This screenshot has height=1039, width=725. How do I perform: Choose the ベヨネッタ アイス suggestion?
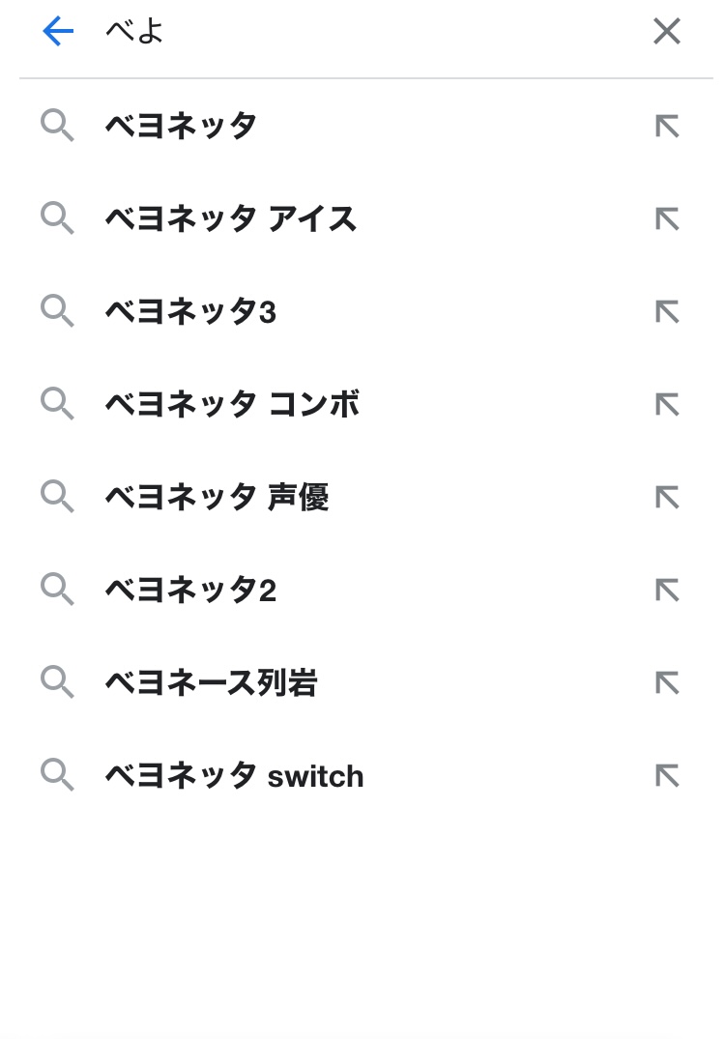coord(230,219)
